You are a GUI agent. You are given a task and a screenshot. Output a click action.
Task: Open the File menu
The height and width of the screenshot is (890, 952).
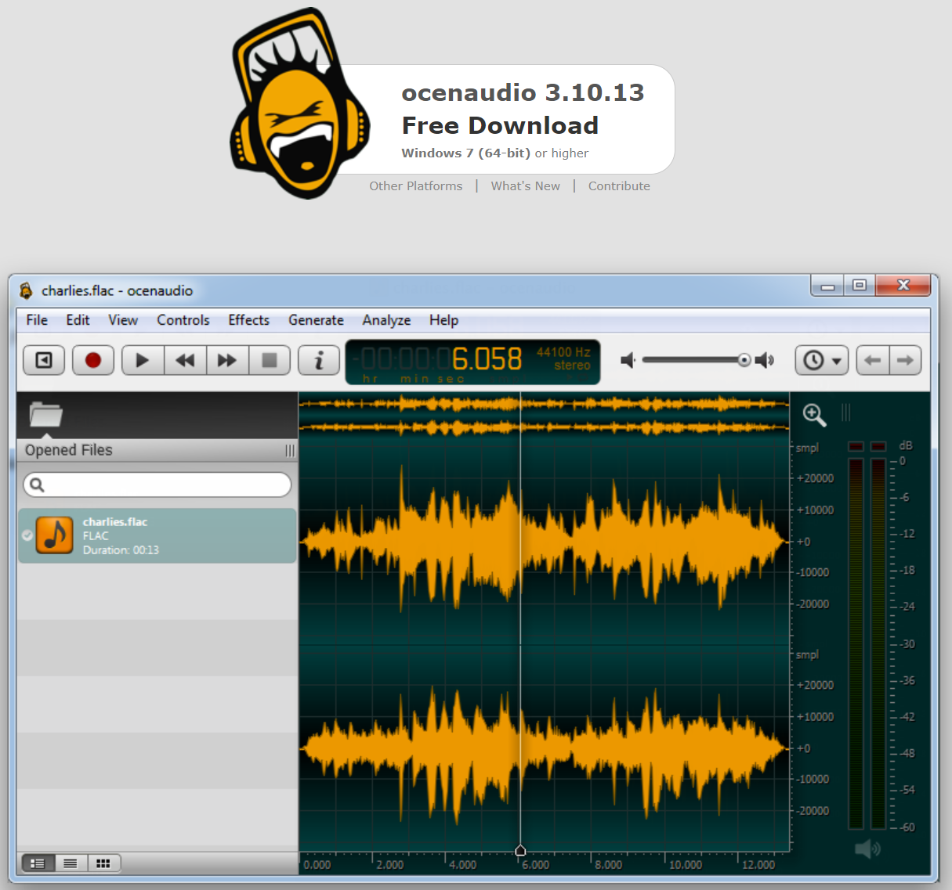click(37, 320)
